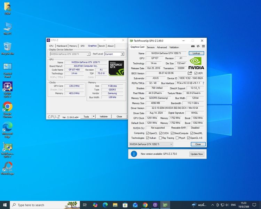Click the Driver Version value field

click(x=175, y=108)
